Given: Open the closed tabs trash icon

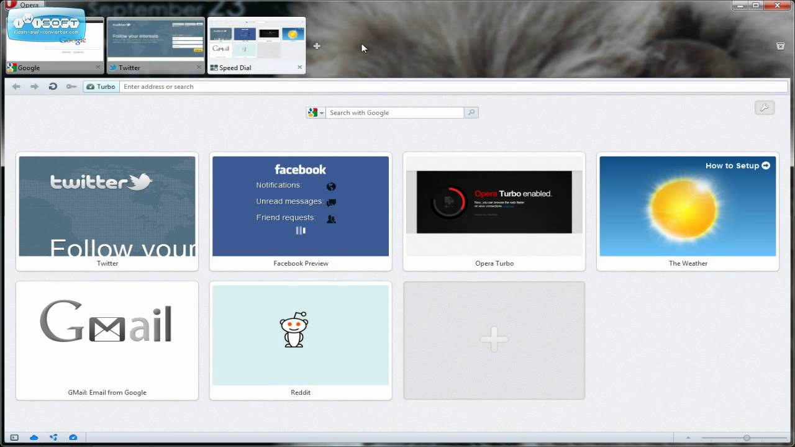Looking at the screenshot, I should [781, 46].
